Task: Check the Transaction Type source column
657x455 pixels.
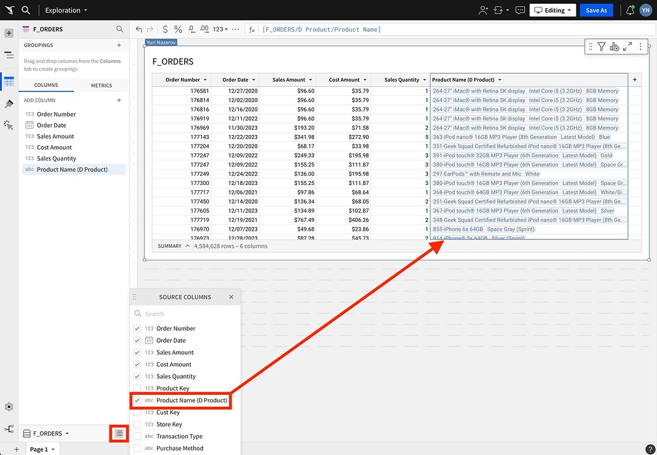Action: 137,436
